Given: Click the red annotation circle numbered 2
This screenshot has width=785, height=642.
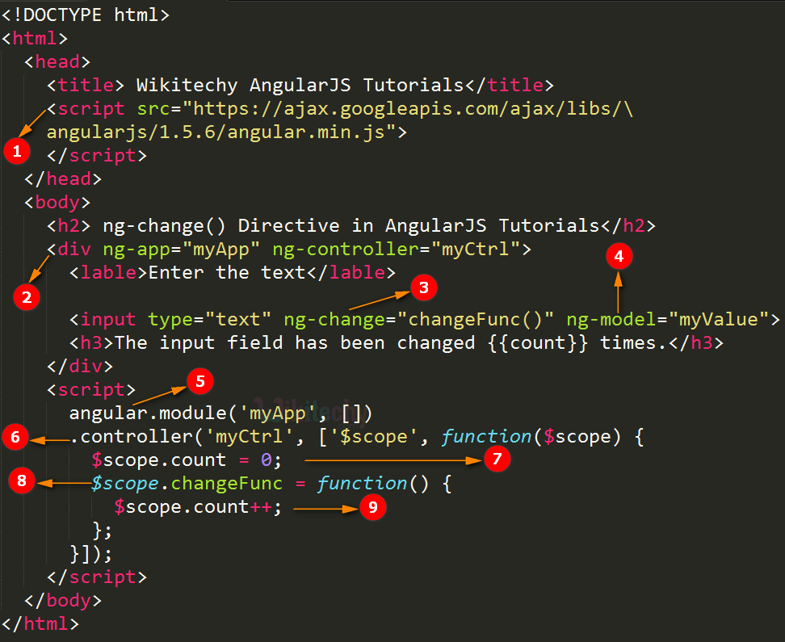Looking at the screenshot, I should point(27,297).
